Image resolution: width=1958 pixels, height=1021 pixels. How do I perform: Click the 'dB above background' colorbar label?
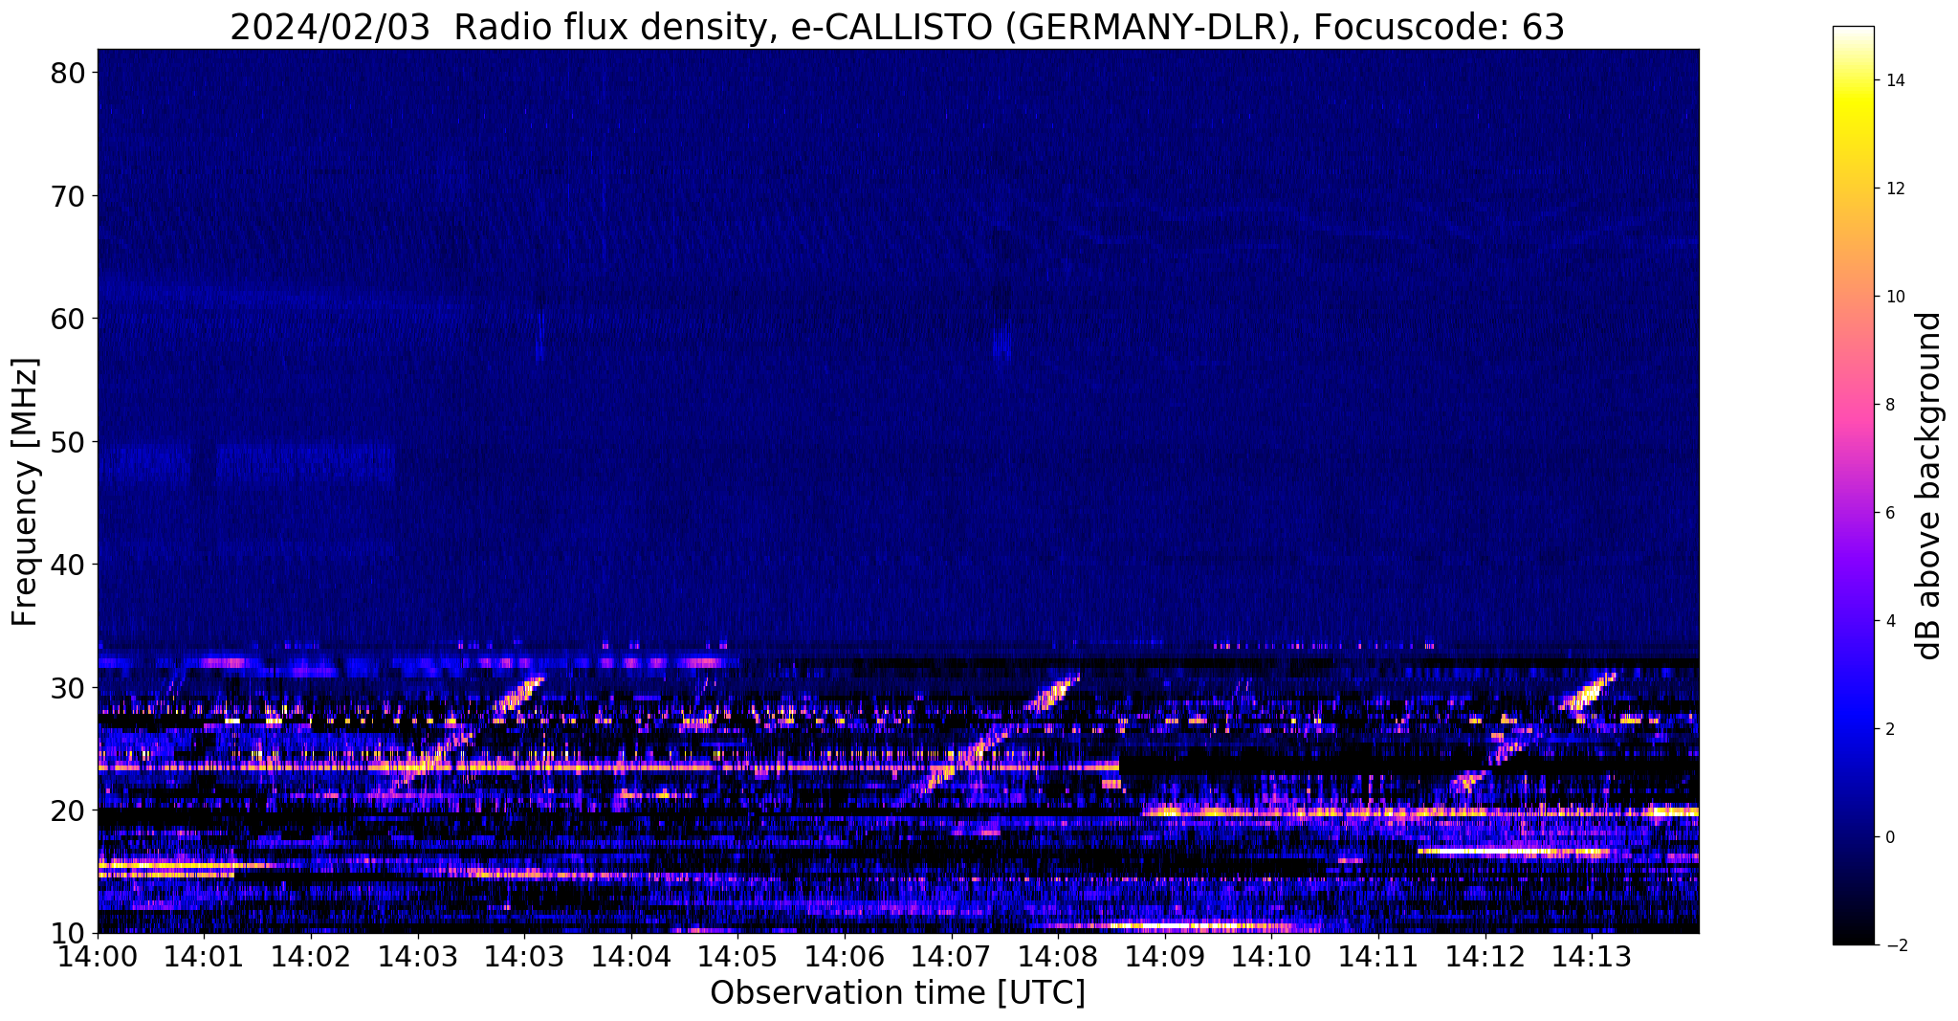(1930, 485)
